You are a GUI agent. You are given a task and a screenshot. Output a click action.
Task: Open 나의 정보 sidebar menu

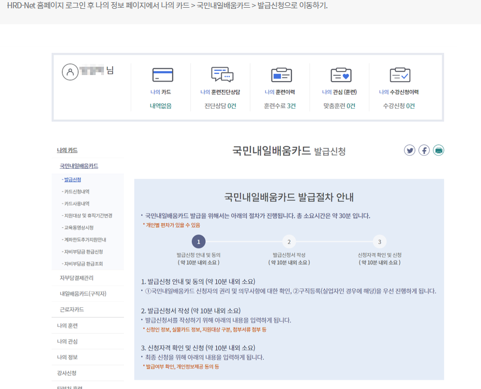click(x=67, y=357)
